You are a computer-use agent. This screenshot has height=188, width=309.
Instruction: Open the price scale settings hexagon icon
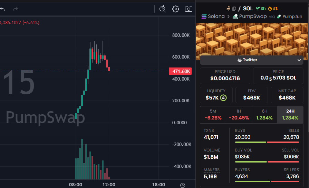coord(183,185)
